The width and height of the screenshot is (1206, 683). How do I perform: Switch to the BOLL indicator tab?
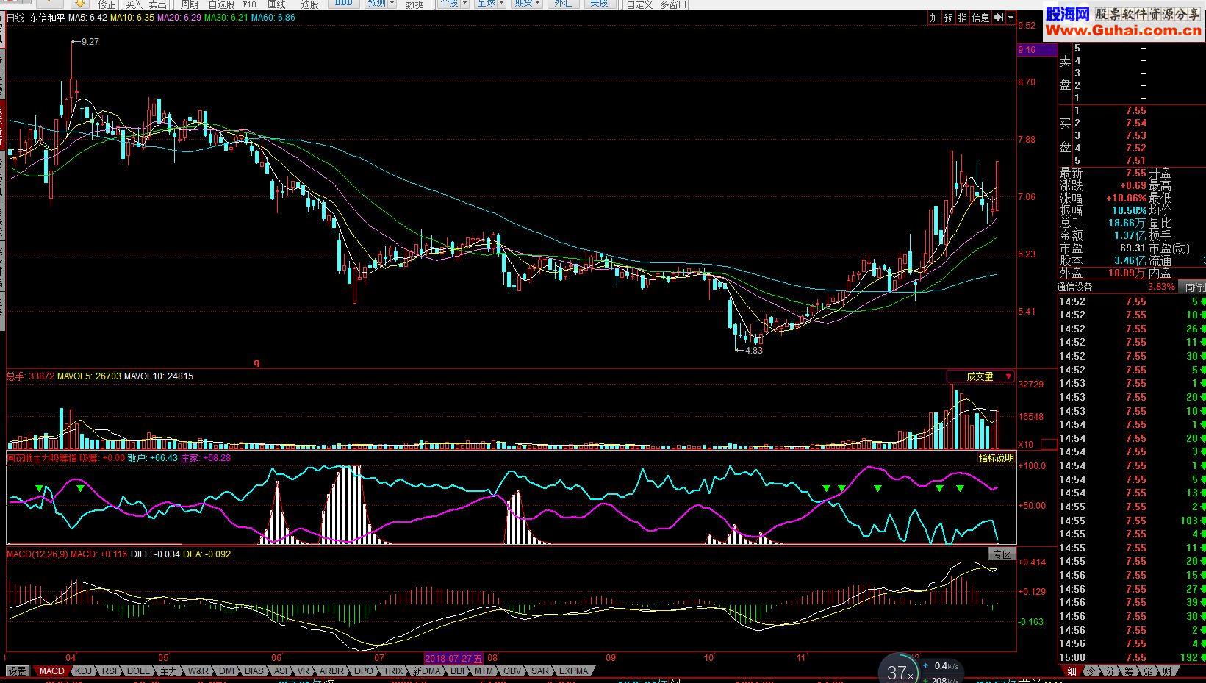click(138, 671)
